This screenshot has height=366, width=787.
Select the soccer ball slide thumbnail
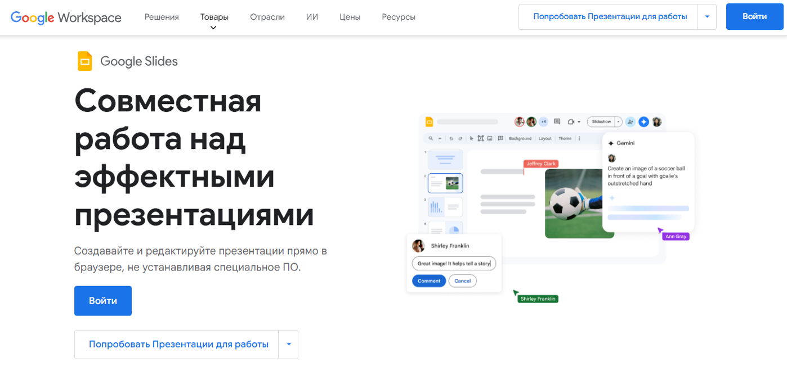coord(445,183)
